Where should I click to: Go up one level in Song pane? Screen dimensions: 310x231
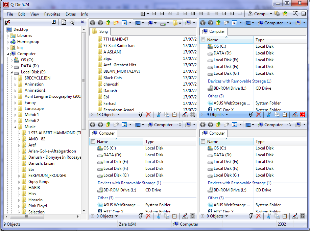(x=108, y=23)
